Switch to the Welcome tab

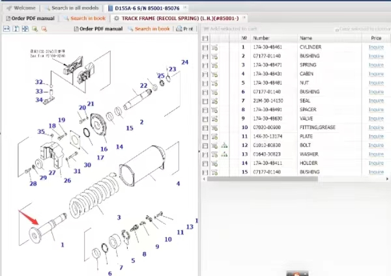tap(21, 8)
